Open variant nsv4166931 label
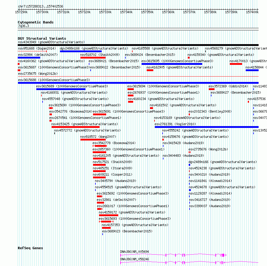267x266 pixels. tap(74, 92)
